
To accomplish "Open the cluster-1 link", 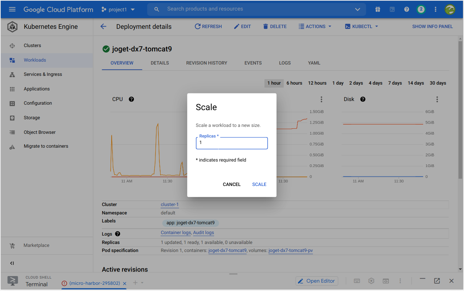I will (x=170, y=205).
